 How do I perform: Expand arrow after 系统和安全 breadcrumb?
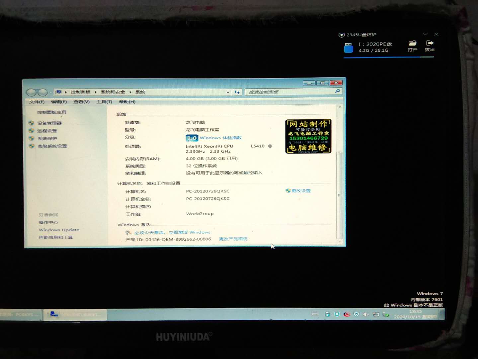[130, 92]
